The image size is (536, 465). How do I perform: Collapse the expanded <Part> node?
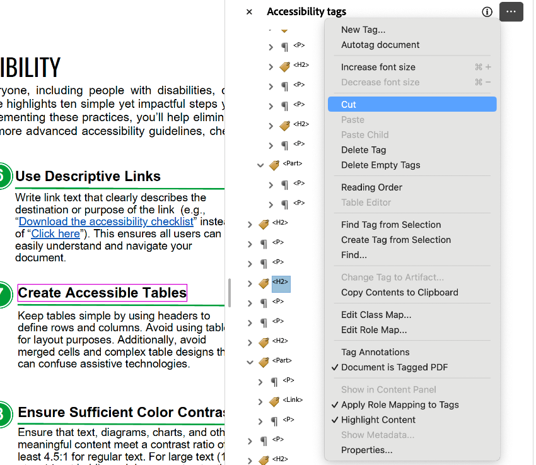click(x=260, y=163)
